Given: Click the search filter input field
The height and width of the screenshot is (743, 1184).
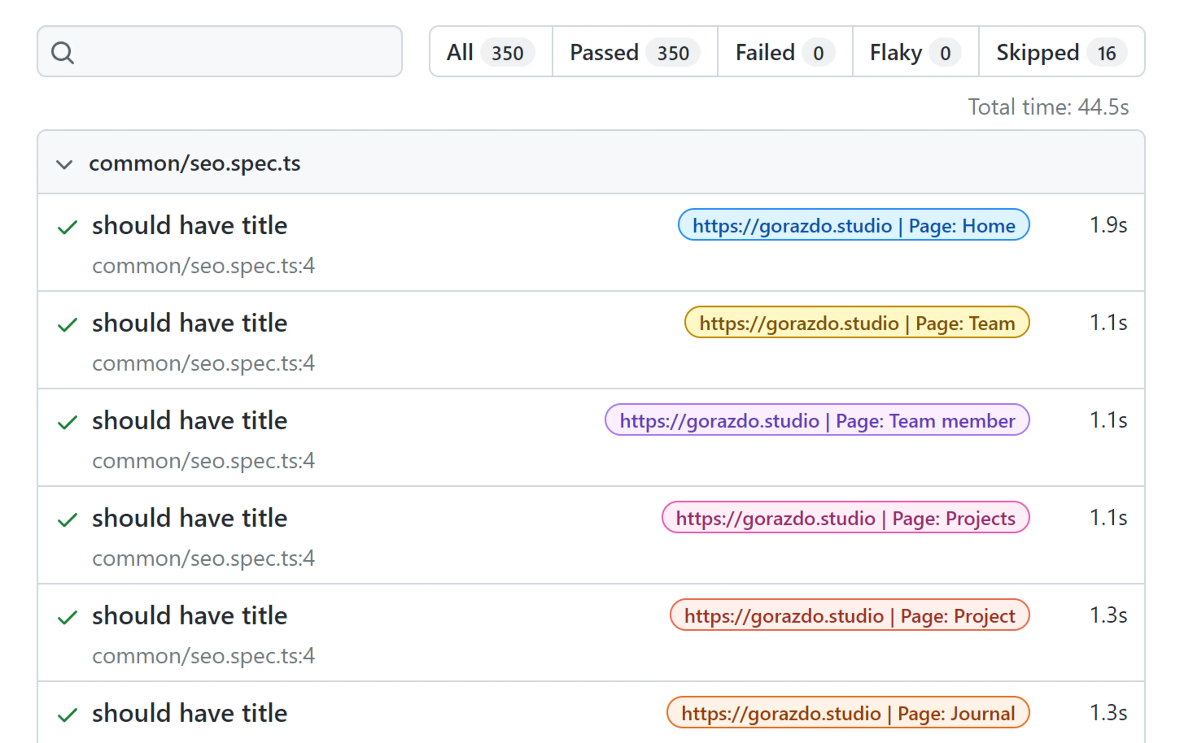Looking at the screenshot, I should point(236,51).
